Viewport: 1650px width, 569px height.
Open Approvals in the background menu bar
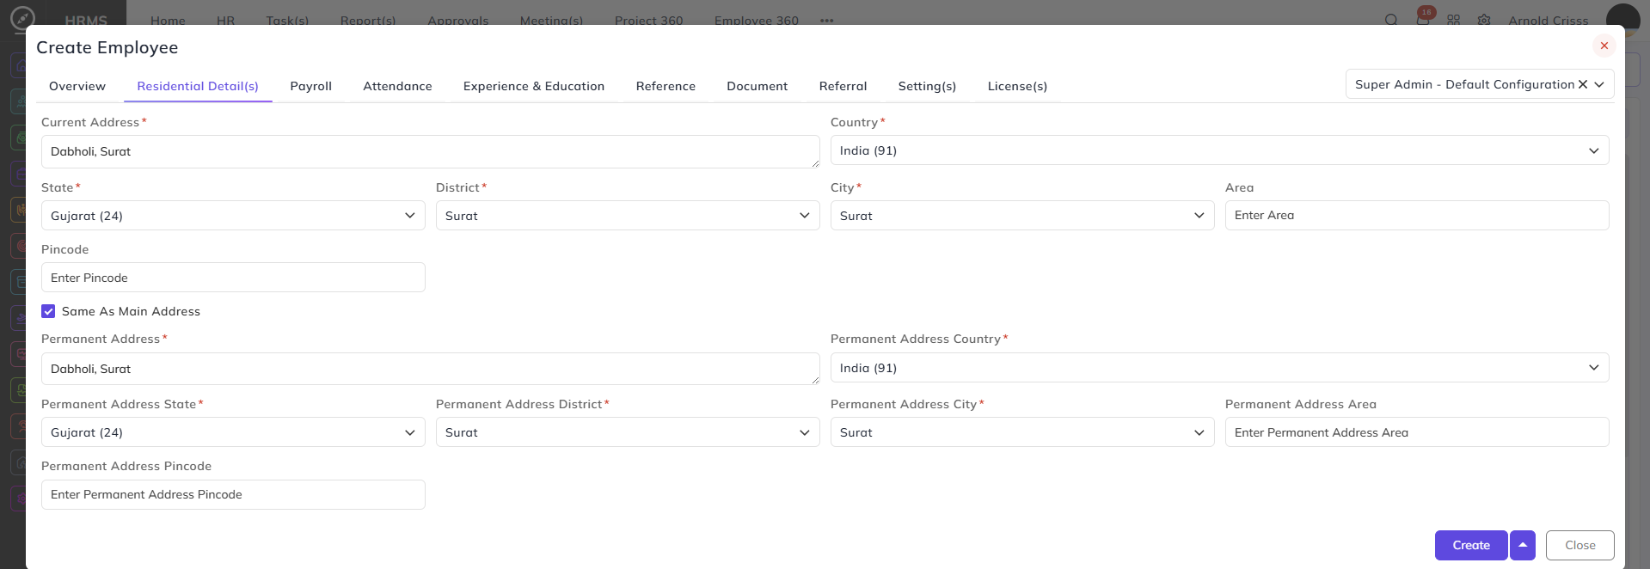[458, 21]
